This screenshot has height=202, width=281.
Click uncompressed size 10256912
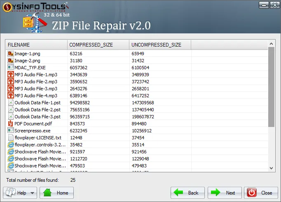tap(142, 131)
